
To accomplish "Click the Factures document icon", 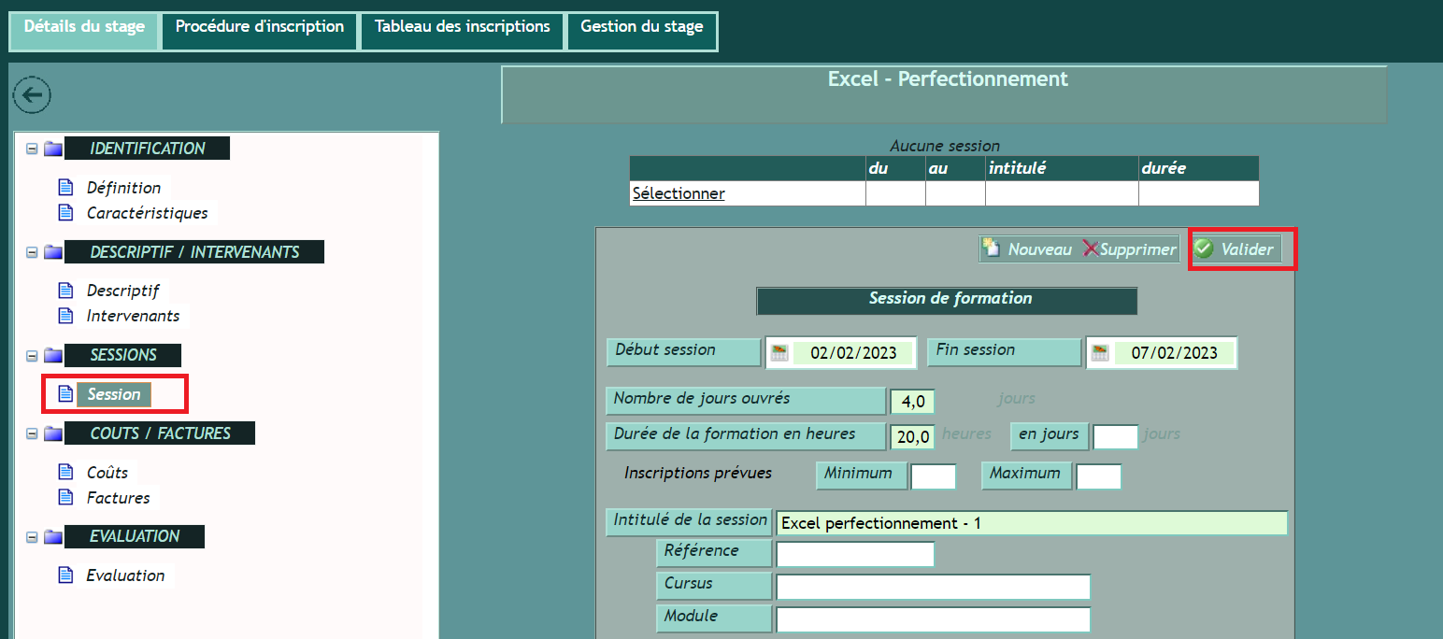I will (x=65, y=497).
